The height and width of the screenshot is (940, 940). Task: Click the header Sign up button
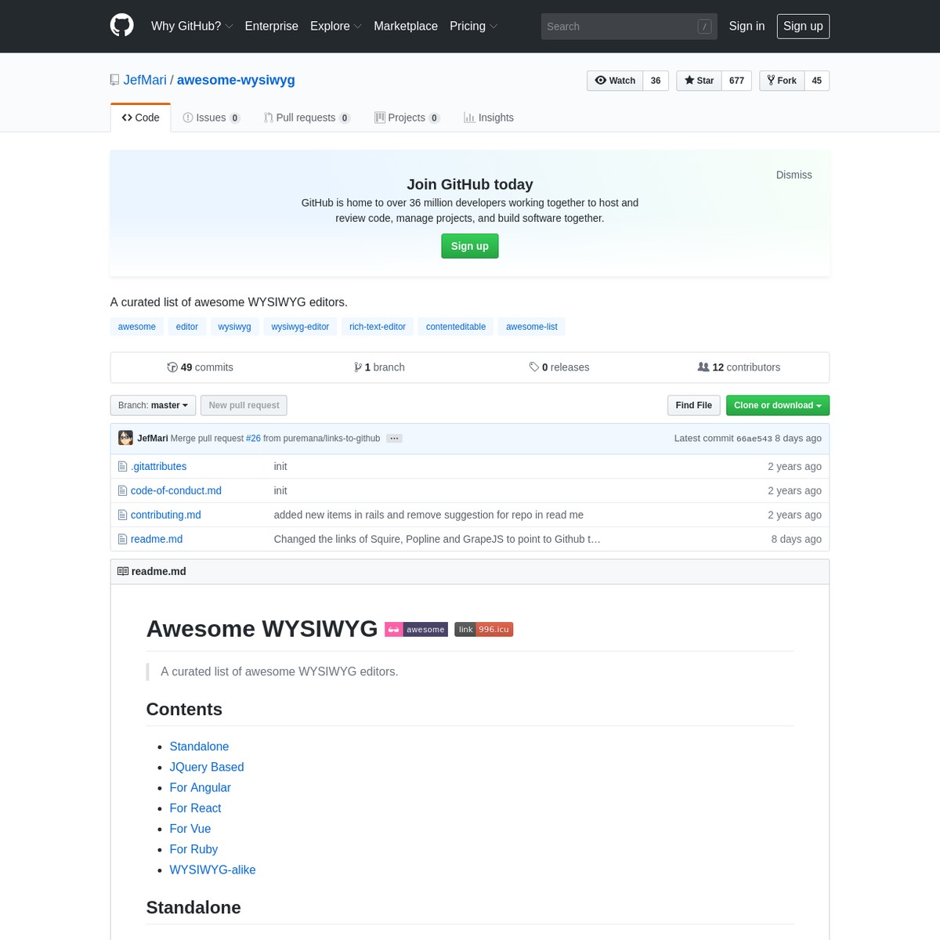(x=803, y=26)
